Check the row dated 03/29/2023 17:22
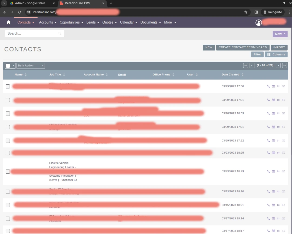The image size is (292, 234). click(x=8, y=141)
